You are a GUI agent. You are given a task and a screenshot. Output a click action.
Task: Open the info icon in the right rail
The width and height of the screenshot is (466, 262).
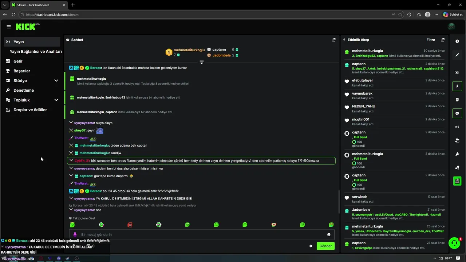pyautogui.click(x=457, y=41)
